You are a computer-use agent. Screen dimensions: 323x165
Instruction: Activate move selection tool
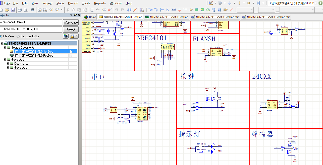(98, 10)
